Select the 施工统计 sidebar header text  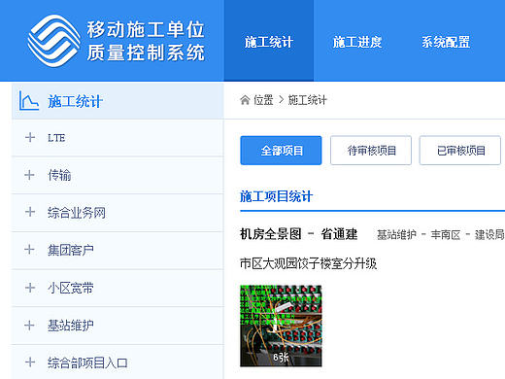tap(76, 101)
